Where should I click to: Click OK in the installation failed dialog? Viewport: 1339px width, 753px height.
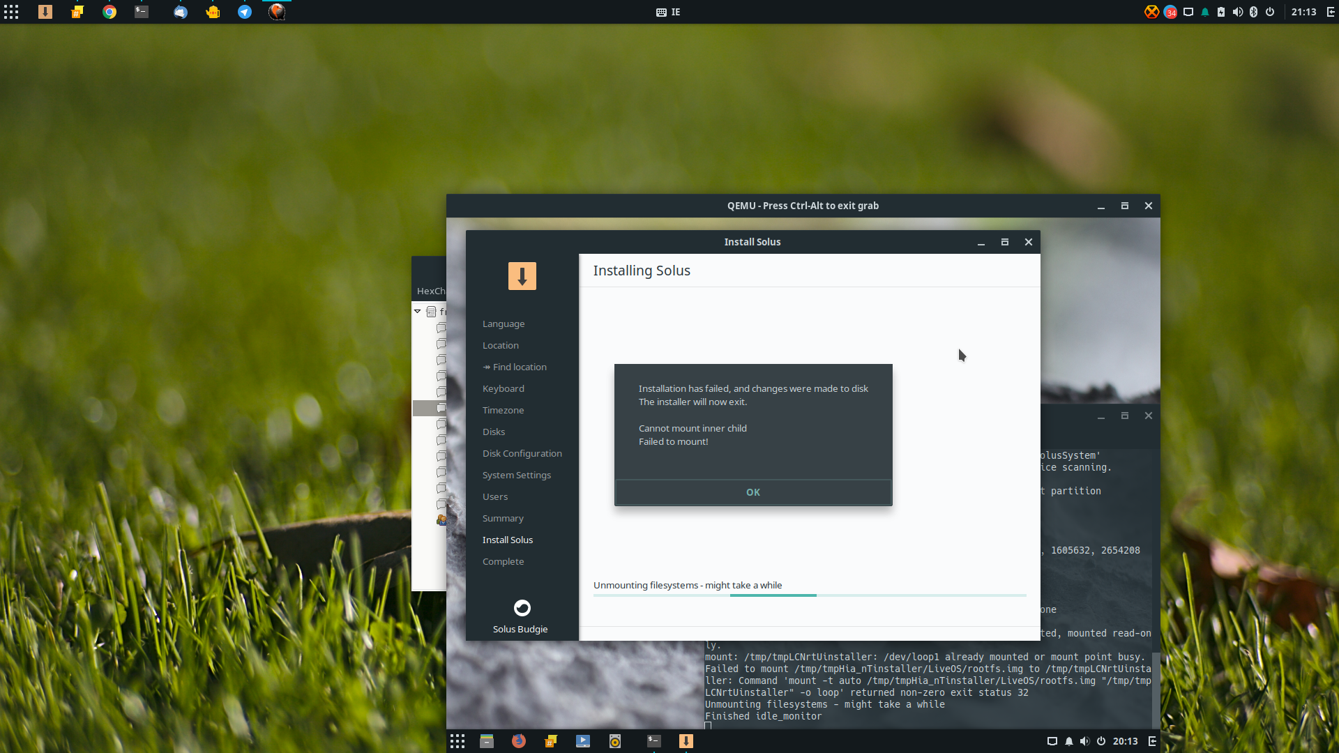pyautogui.click(x=753, y=492)
